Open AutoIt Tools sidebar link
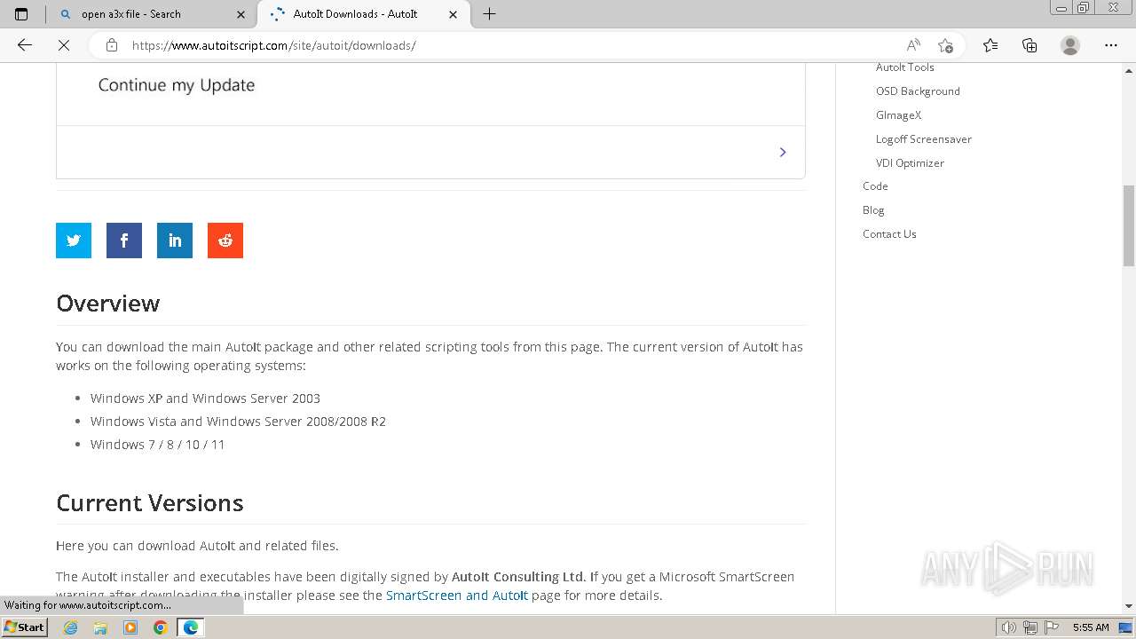Viewport: 1136px width, 639px height. [904, 67]
